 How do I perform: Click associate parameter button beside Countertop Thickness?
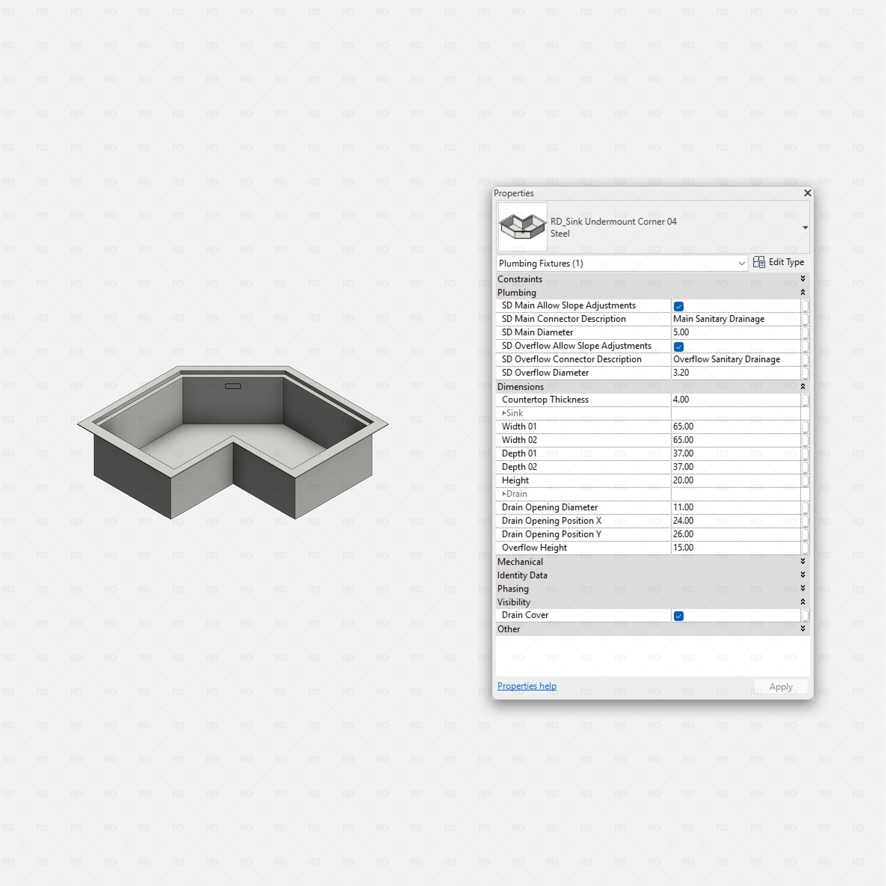pyautogui.click(x=806, y=400)
